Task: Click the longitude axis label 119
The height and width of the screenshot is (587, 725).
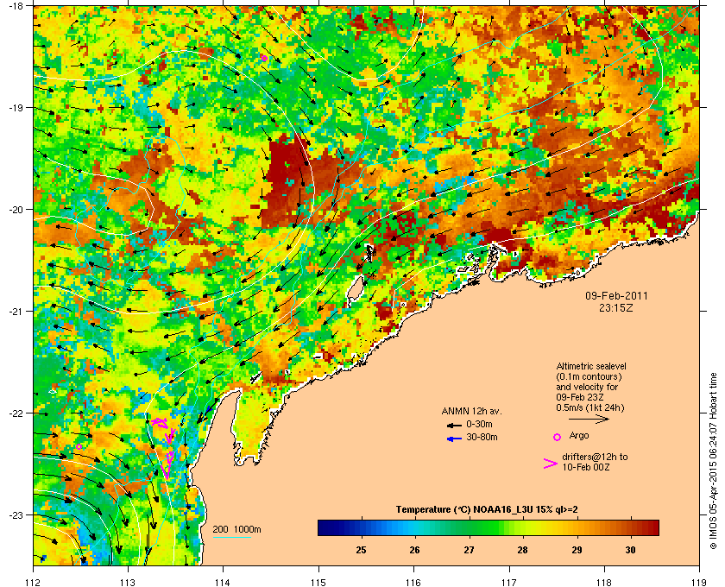Action: click(699, 582)
